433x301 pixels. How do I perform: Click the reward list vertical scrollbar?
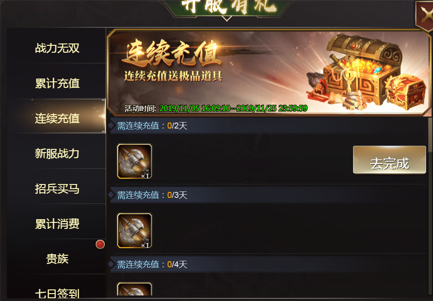tap(430, 207)
